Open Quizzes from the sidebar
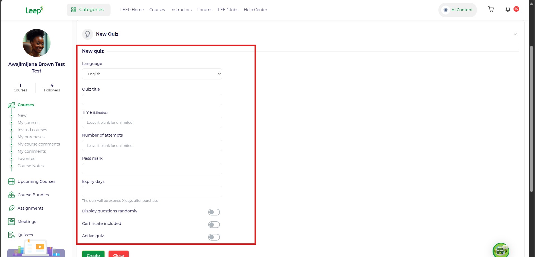Image resolution: width=535 pixels, height=257 pixels. pyautogui.click(x=25, y=235)
